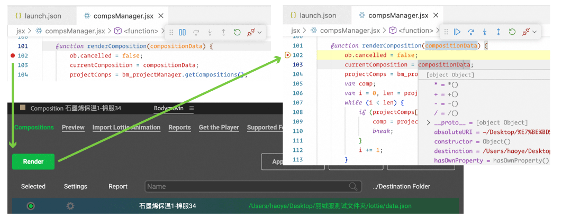Open the disconnect dropdown chevron in the right debug toolbar

[x=535, y=32]
